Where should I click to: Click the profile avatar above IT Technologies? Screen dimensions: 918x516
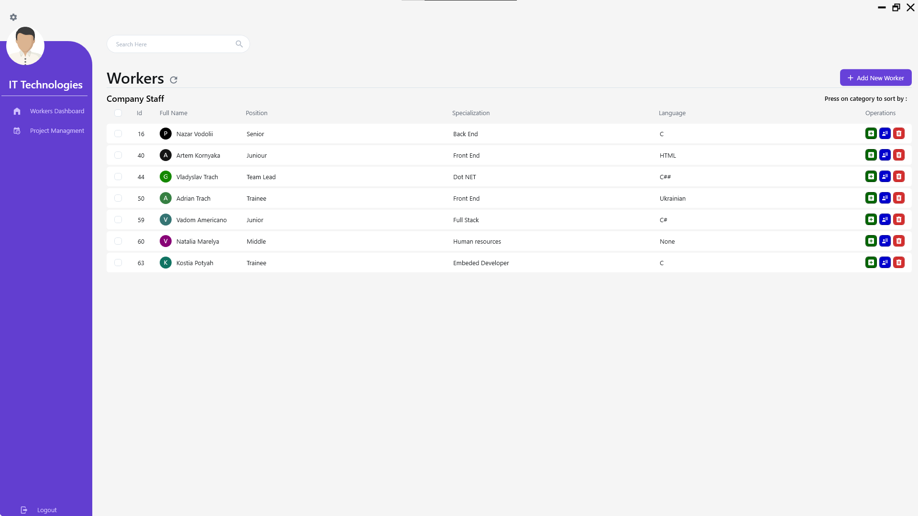pyautogui.click(x=25, y=45)
